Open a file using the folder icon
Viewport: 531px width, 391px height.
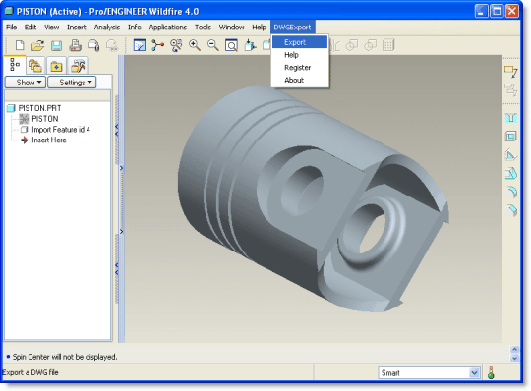click(37, 45)
